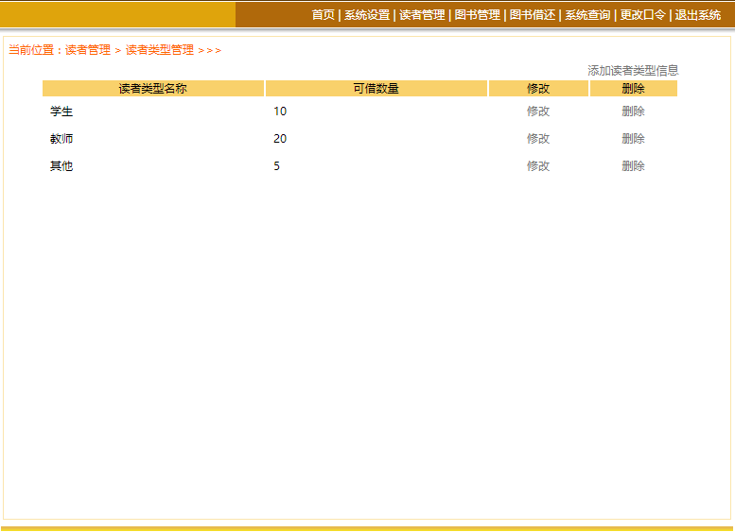Go to 更改口令 page

click(x=642, y=15)
